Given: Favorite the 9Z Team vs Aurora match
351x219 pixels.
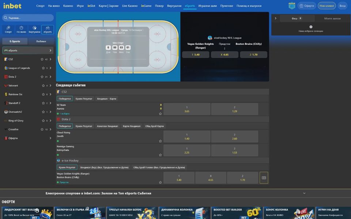Looking at the screenshot, I should 160,114.
